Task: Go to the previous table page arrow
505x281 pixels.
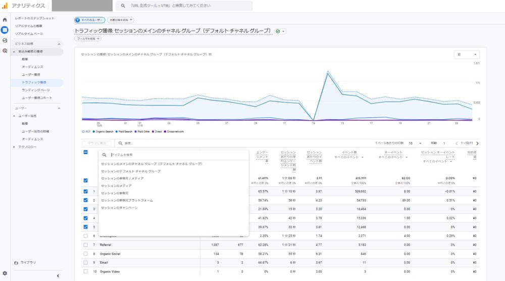Action: 457,143
